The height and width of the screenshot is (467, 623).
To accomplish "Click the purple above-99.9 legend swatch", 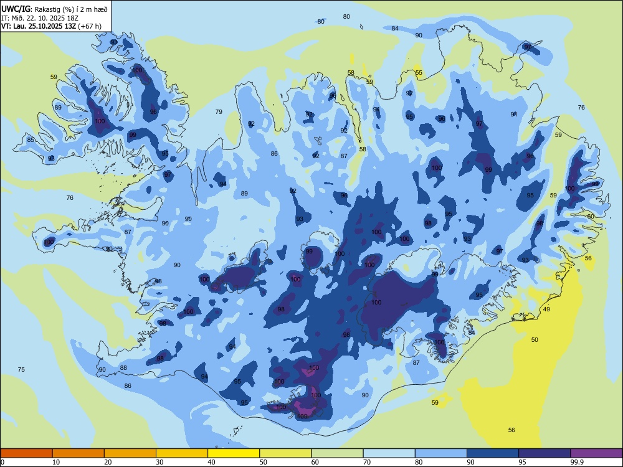I will 596,453.
